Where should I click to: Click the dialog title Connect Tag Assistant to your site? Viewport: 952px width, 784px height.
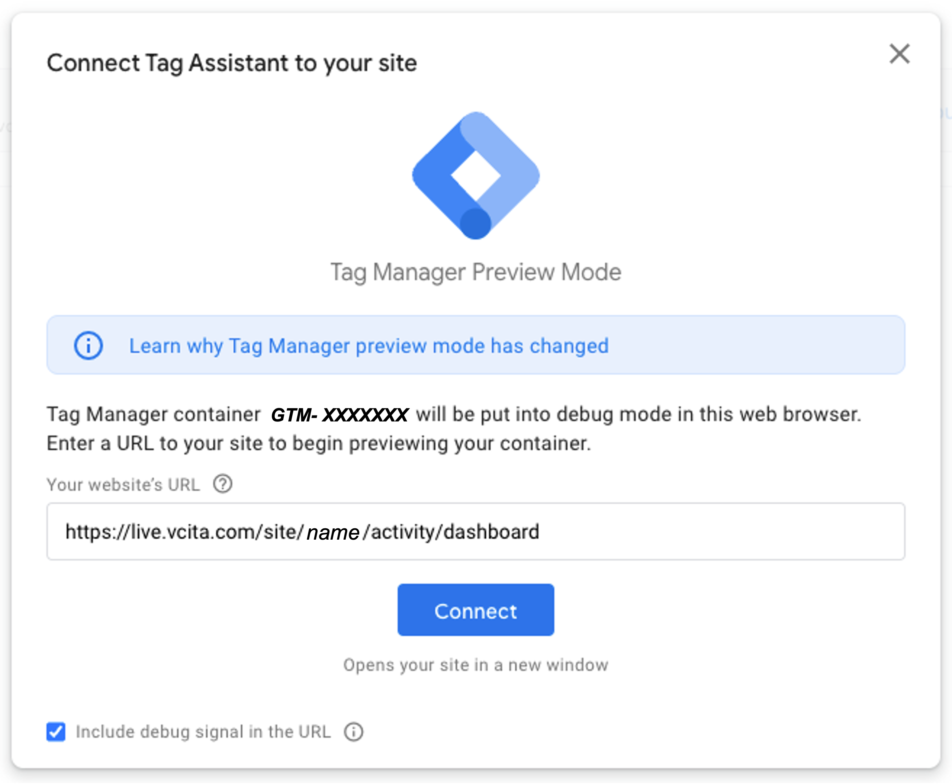coord(232,63)
